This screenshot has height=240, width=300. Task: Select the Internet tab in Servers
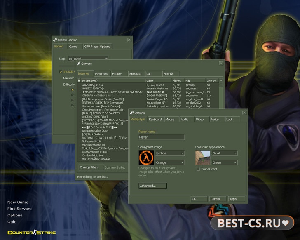pos(85,73)
